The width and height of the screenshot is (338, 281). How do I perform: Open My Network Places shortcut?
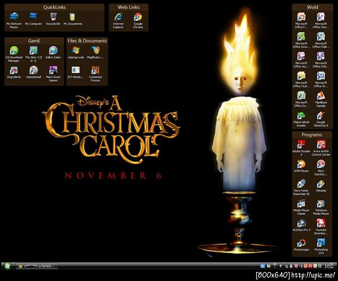(14, 20)
